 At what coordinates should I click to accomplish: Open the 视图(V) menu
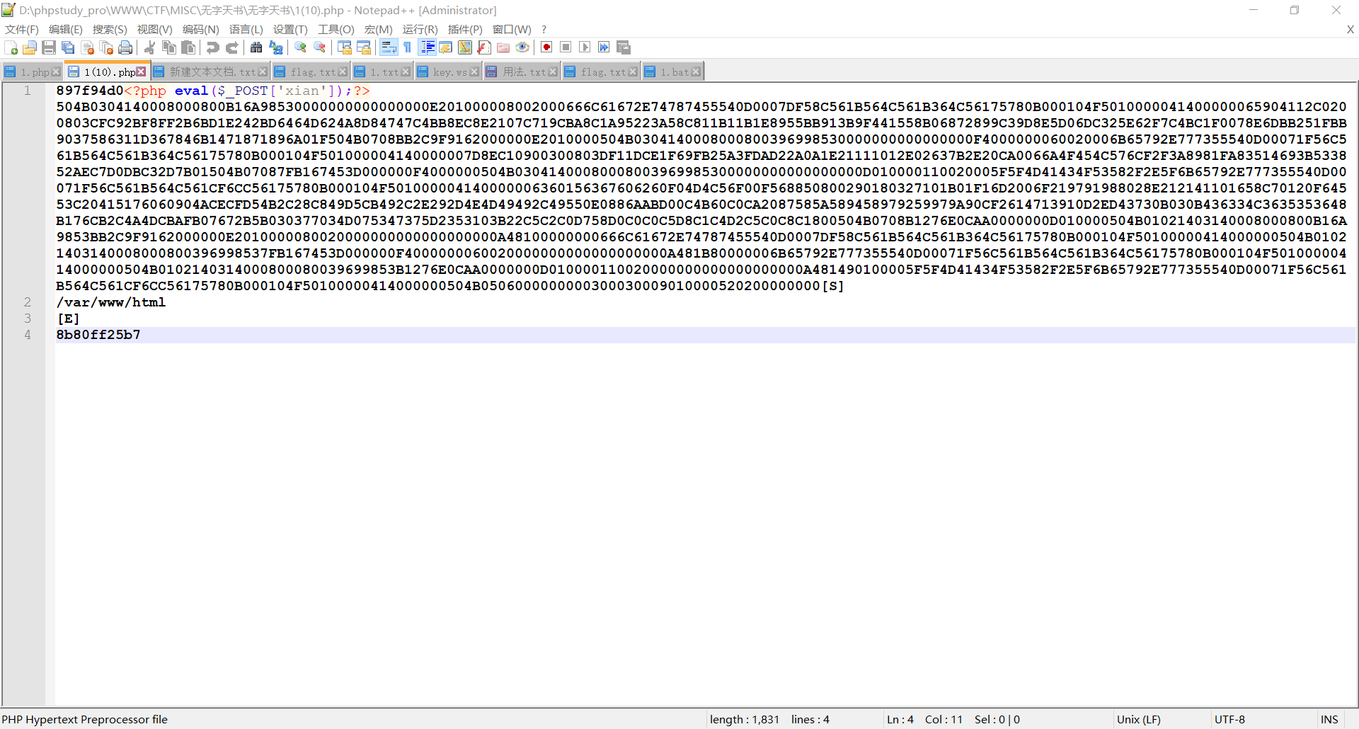tap(155, 29)
